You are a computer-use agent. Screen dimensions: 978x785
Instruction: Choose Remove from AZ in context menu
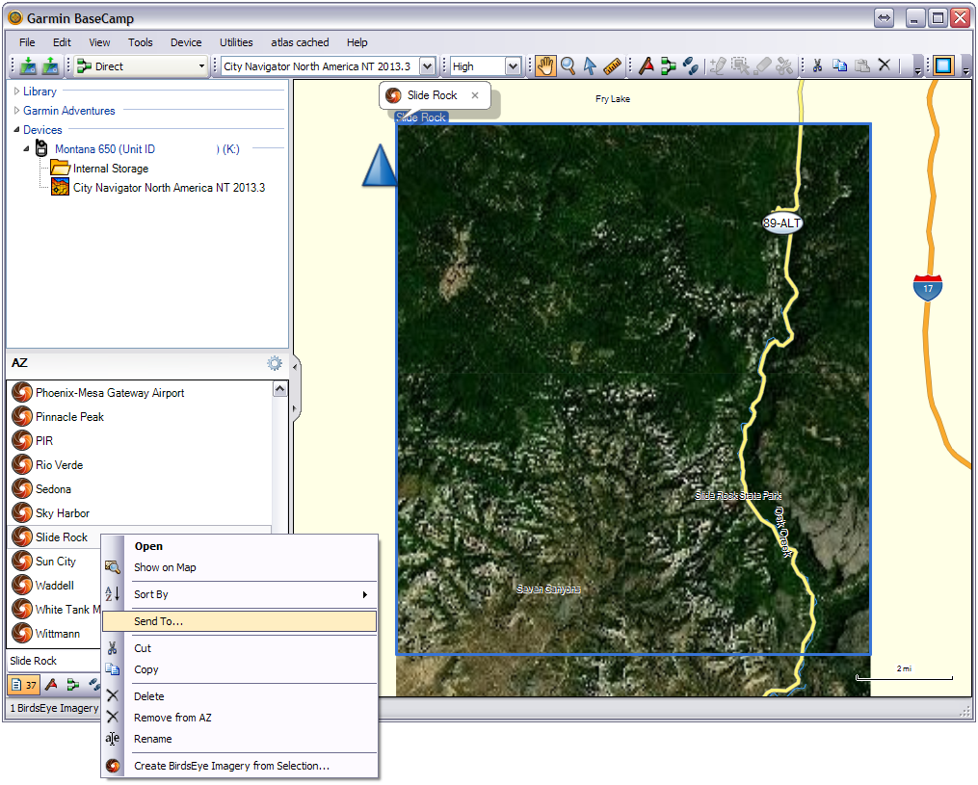click(240, 718)
